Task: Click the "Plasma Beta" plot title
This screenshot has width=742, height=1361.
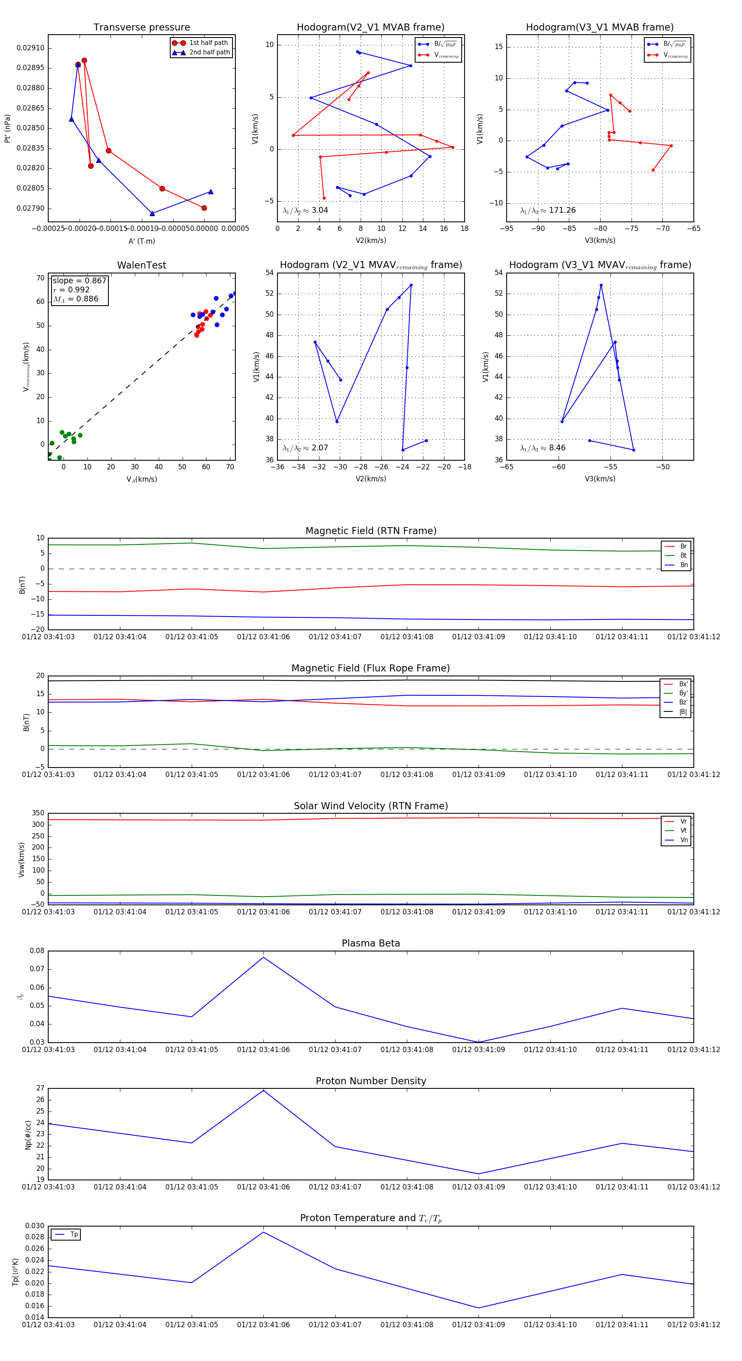Action: [371, 943]
